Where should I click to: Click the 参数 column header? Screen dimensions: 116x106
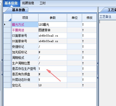53,18
